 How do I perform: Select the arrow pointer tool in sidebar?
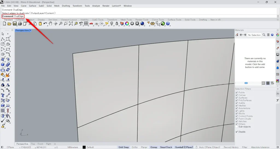click(3, 34)
